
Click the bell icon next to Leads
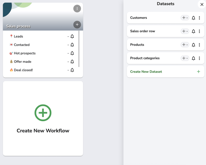[72, 36]
